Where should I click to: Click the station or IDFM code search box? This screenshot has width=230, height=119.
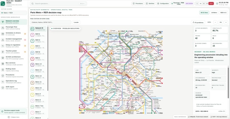(x=51, y=22)
